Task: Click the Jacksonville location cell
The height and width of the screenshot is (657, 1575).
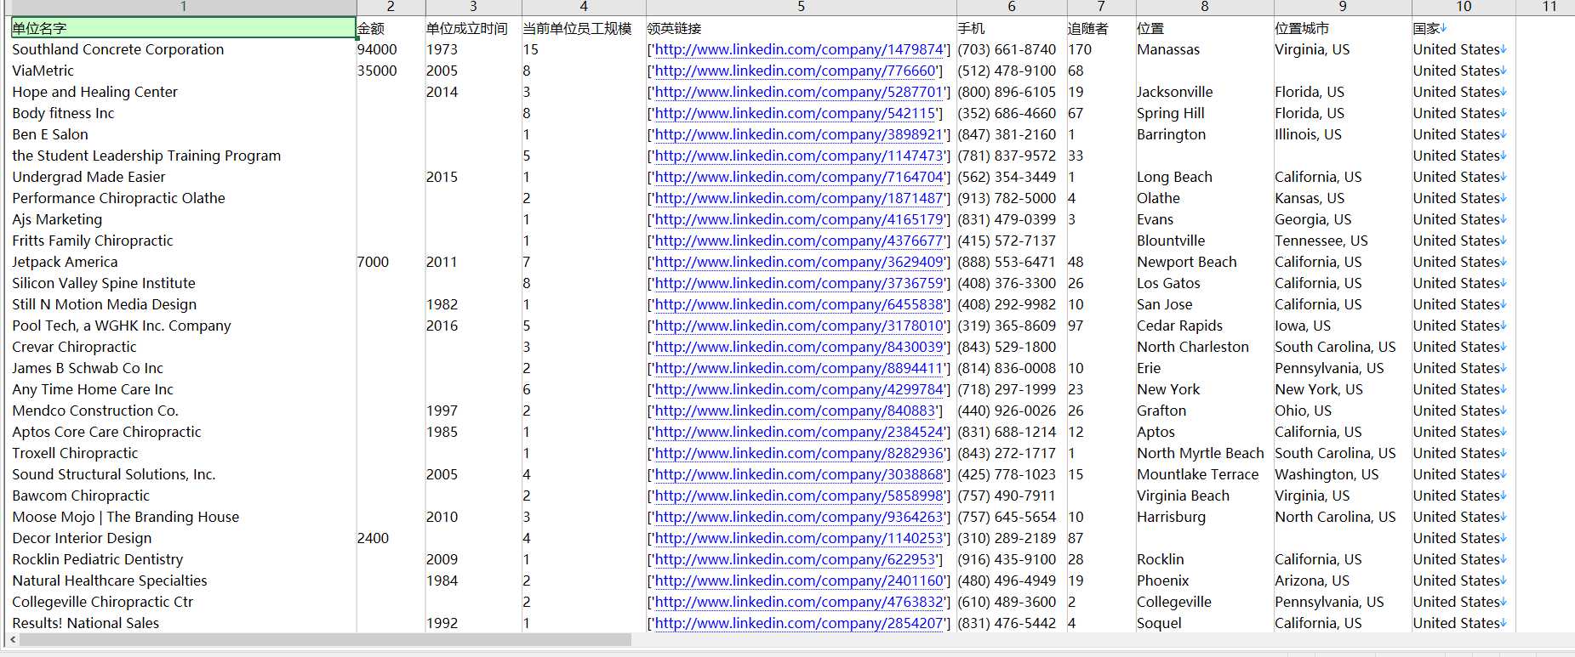Action: (1205, 92)
